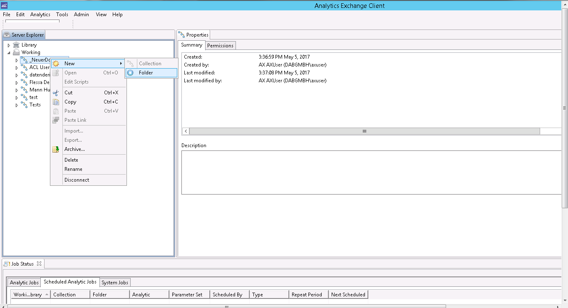Select the Flessa De collection icon
This screenshot has width=568, height=308.
click(24, 82)
